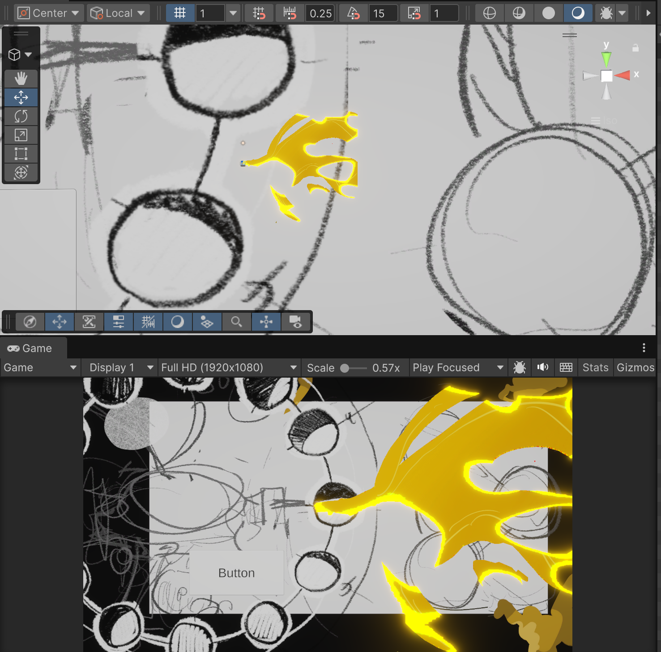Click the search magnifier in overlay toolbar
Screen dimensions: 661x652
237,322
